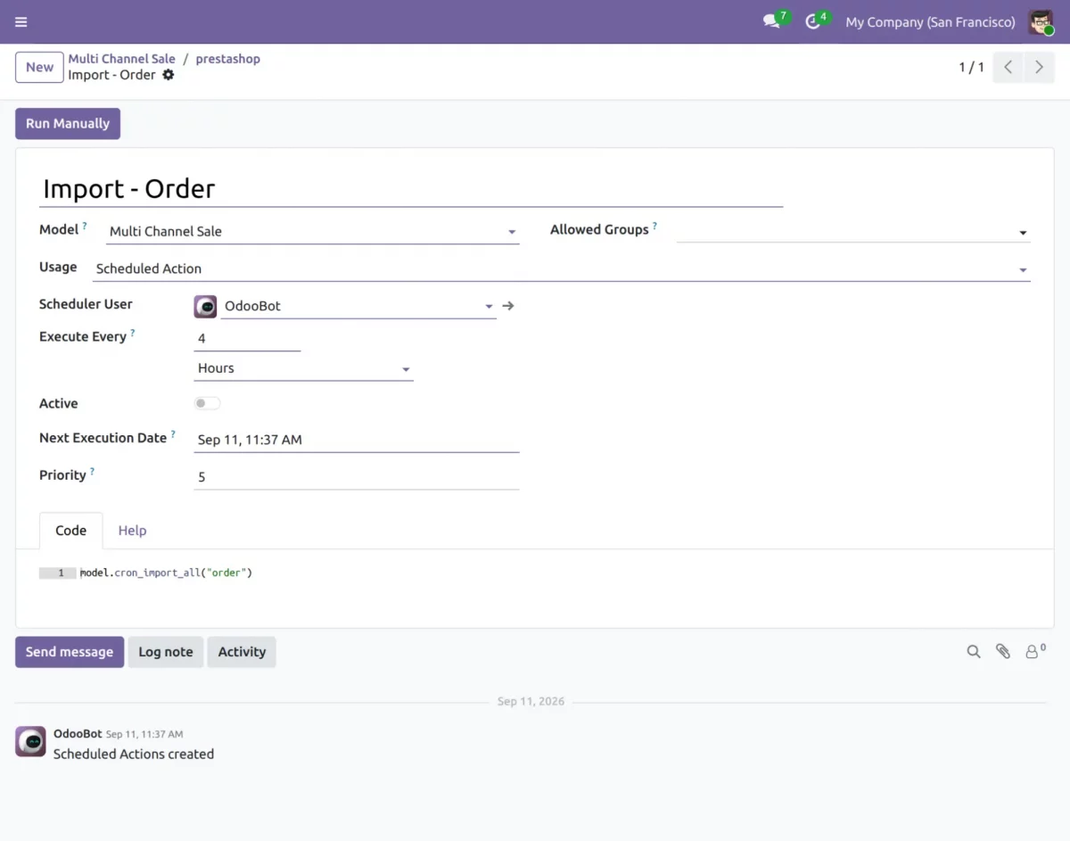This screenshot has width=1070, height=841.
Task: Click the Priority value field
Action: tap(357, 477)
